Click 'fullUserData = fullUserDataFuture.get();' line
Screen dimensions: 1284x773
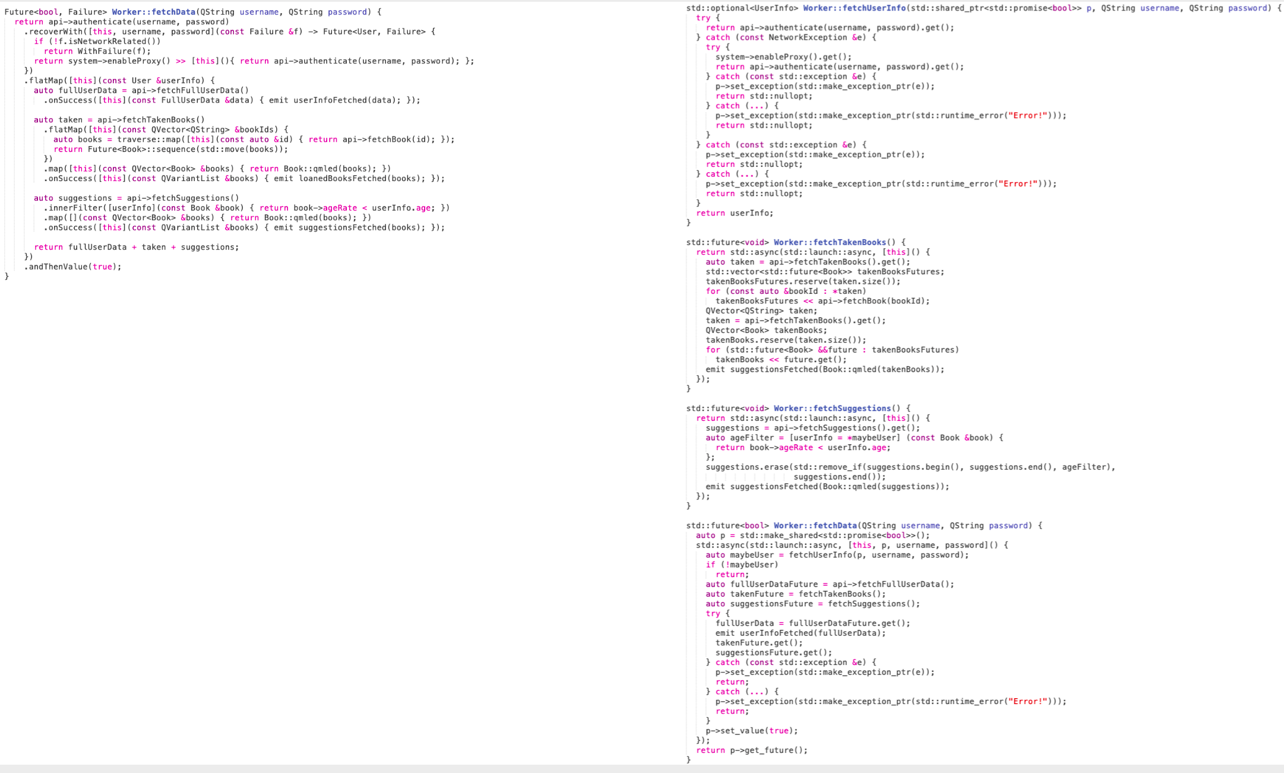click(813, 623)
